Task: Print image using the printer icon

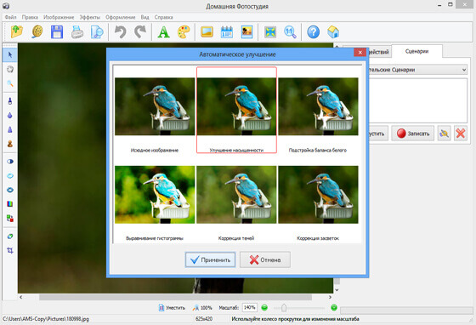Action: [x=77, y=31]
